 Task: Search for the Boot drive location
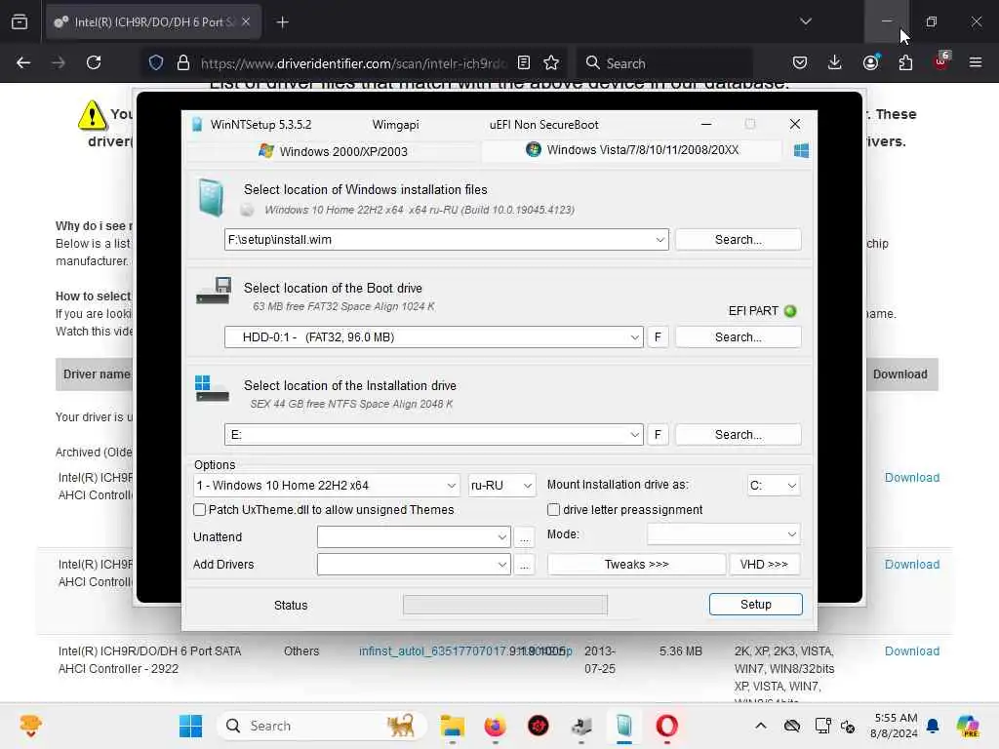click(x=738, y=336)
